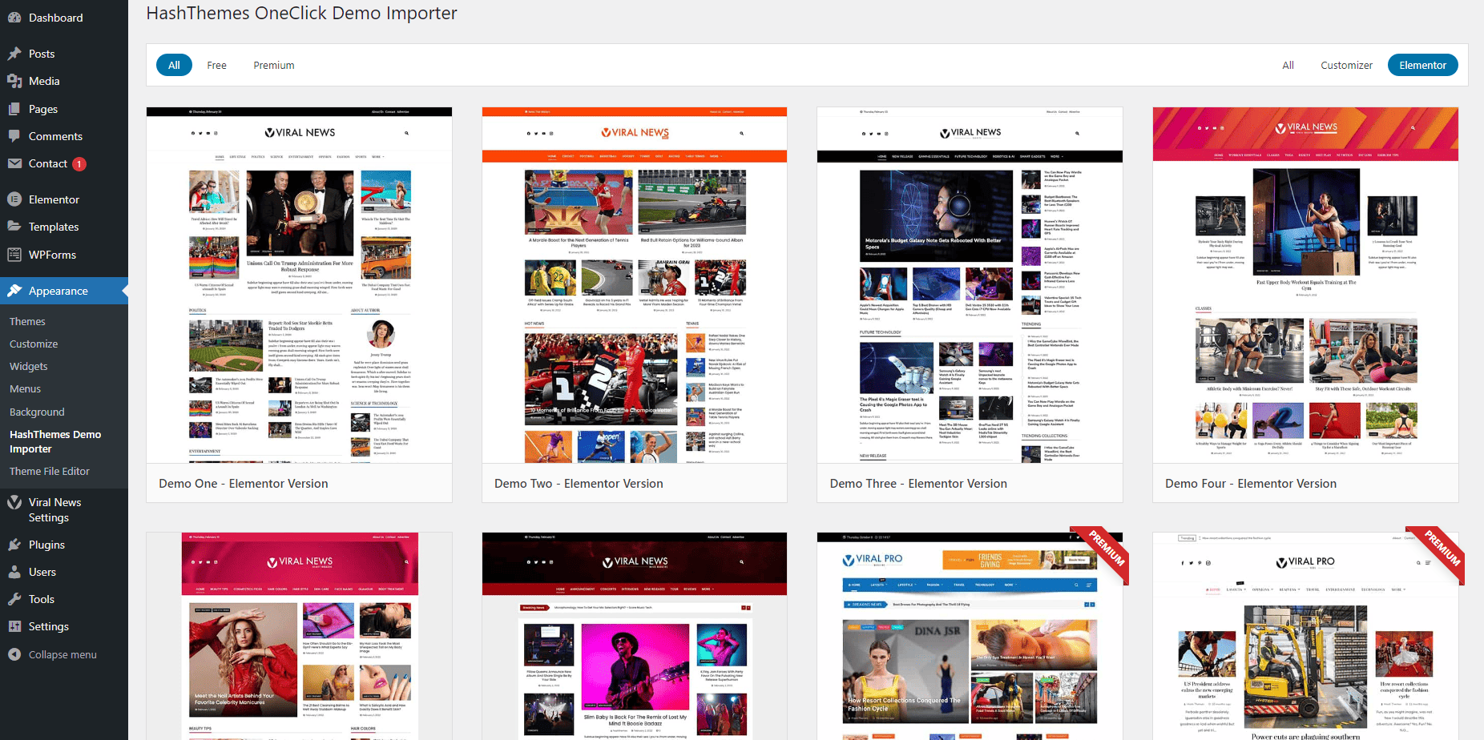Click the Dashboard gauge icon
This screenshot has height=740, width=1484.
14,18
